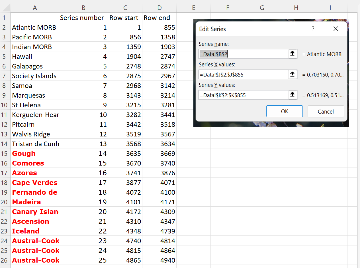Select the Row end header cell
The height and width of the screenshot is (268, 360).
pos(159,18)
